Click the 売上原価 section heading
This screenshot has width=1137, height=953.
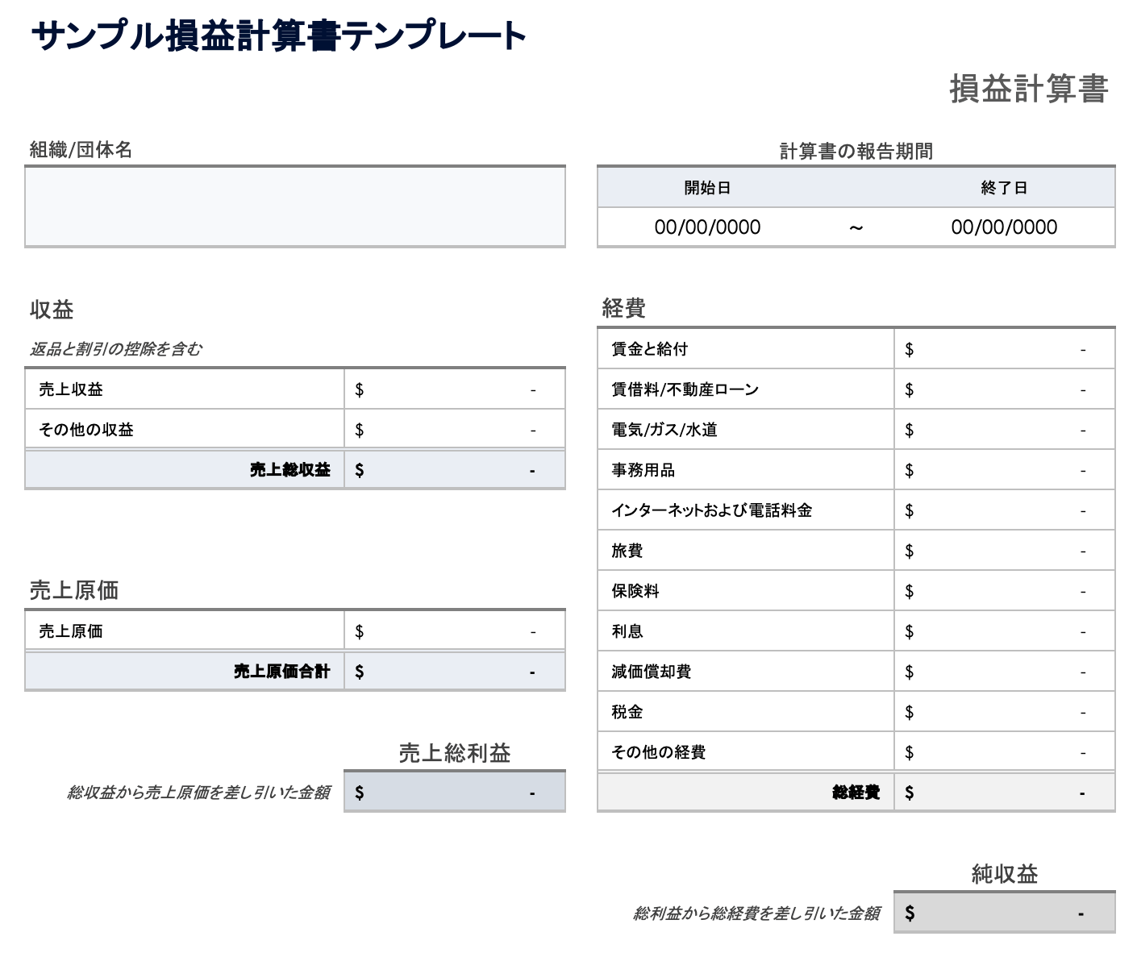click(74, 590)
